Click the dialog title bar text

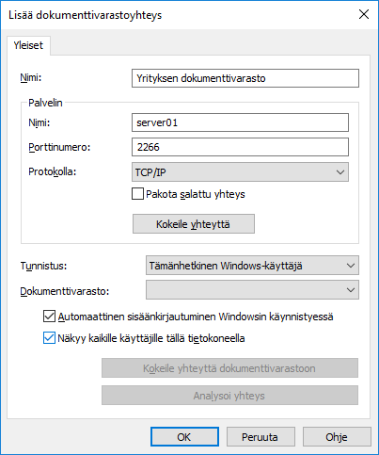click(85, 15)
